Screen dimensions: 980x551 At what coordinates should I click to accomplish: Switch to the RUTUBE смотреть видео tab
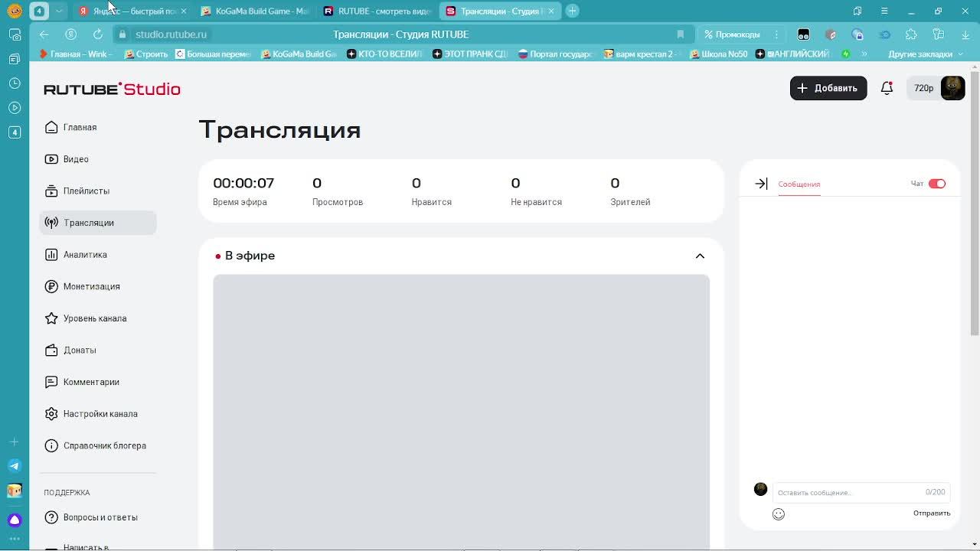point(377,11)
